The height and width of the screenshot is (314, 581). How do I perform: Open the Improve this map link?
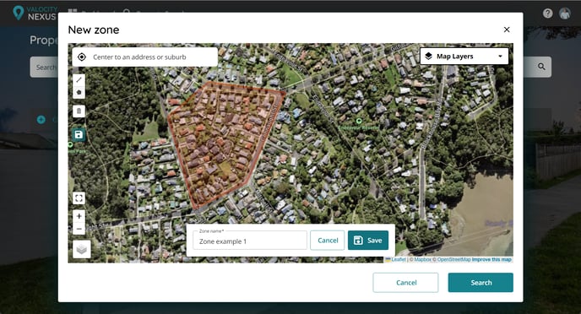click(x=491, y=260)
